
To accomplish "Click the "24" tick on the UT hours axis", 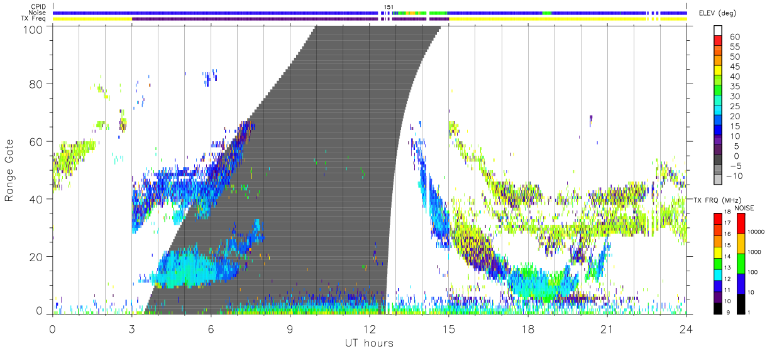I will 687,329.
